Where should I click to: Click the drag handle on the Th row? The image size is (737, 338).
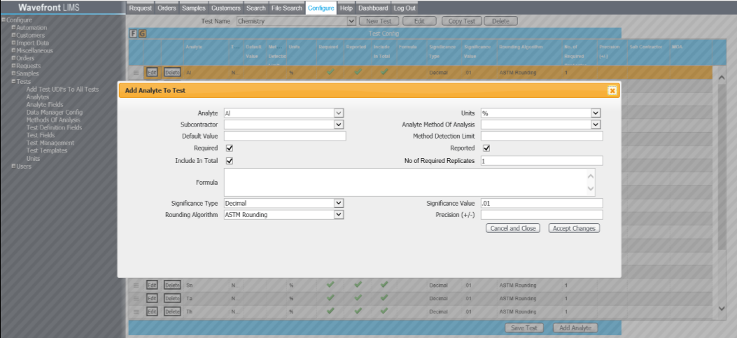point(136,311)
